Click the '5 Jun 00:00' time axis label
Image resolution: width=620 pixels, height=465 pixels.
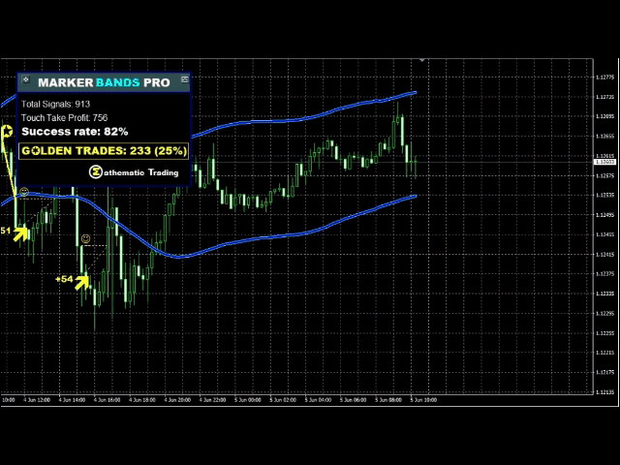[248, 400]
